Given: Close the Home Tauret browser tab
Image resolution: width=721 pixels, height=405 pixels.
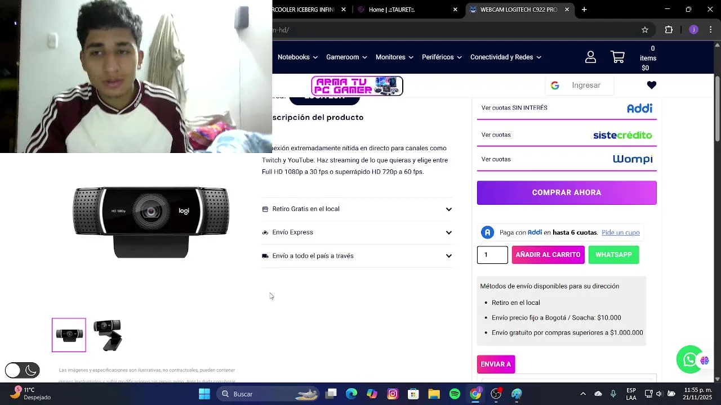Looking at the screenshot, I should click(x=455, y=10).
